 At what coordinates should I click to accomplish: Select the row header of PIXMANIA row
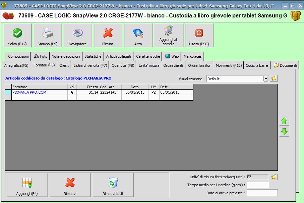coord(8,92)
